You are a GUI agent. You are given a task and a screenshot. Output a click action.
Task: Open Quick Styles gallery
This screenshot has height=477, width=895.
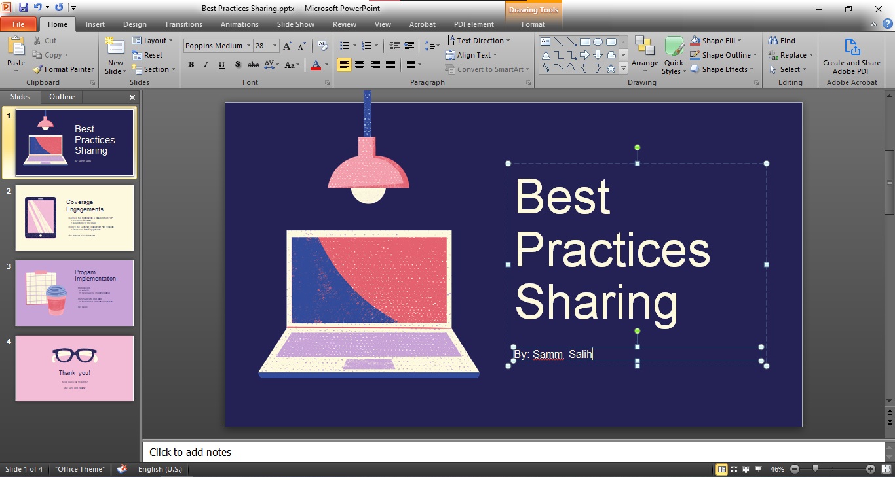tap(674, 54)
